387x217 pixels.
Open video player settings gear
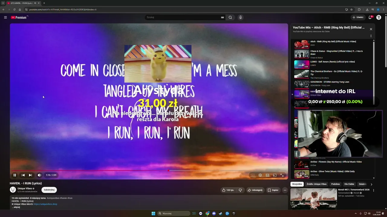click(x=260, y=175)
